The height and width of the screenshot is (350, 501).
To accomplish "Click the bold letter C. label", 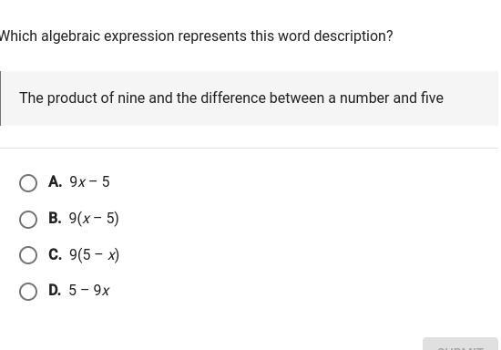I will tap(55, 254).
